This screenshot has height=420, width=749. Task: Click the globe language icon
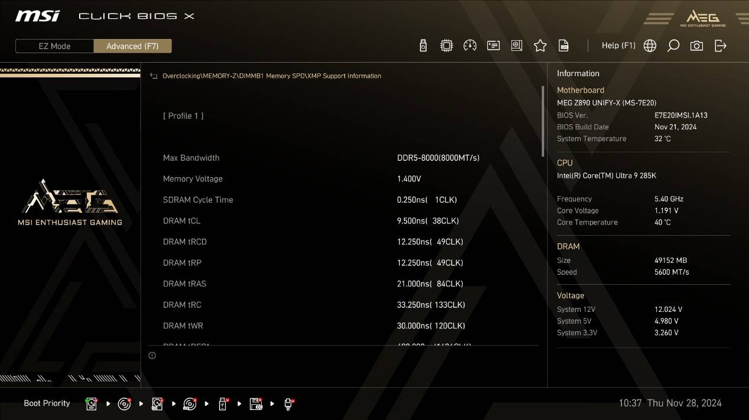tap(650, 46)
